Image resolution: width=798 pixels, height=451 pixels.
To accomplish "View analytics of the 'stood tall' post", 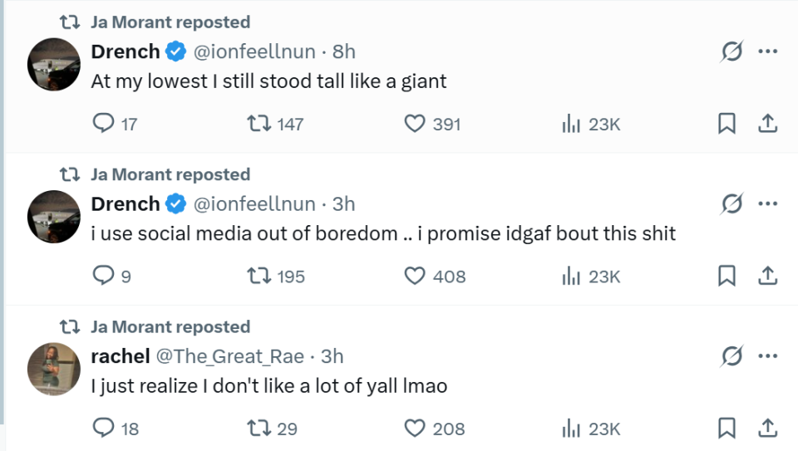I will click(571, 124).
